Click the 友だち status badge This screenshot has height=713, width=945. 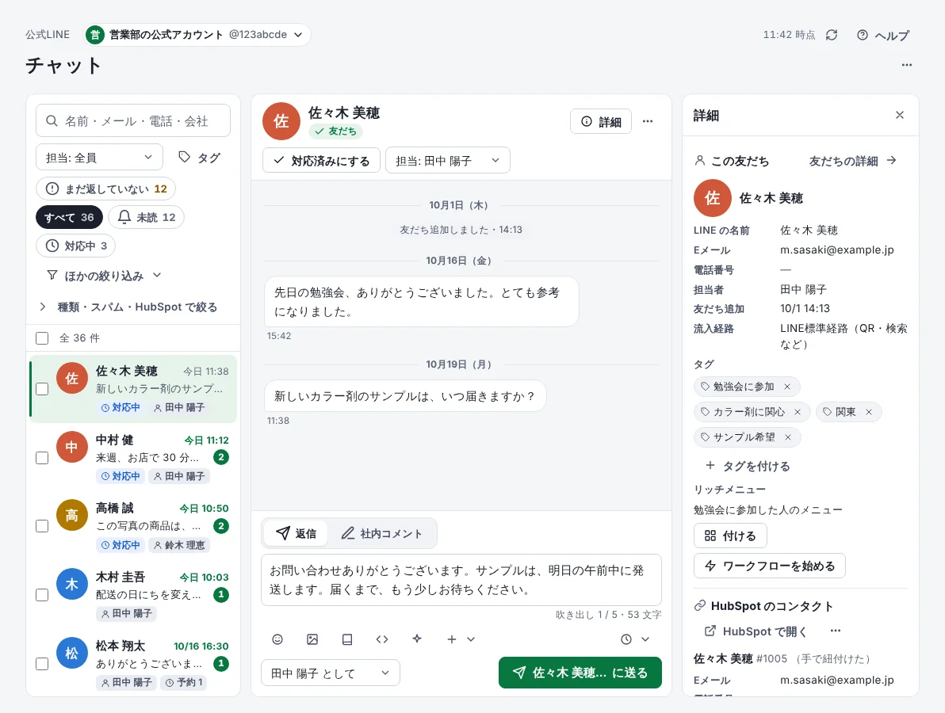click(x=335, y=131)
